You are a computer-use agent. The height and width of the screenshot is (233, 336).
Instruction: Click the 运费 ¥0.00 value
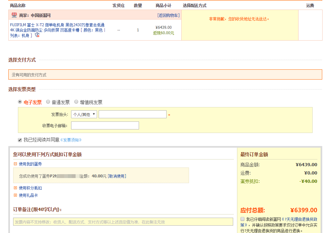point(311,173)
